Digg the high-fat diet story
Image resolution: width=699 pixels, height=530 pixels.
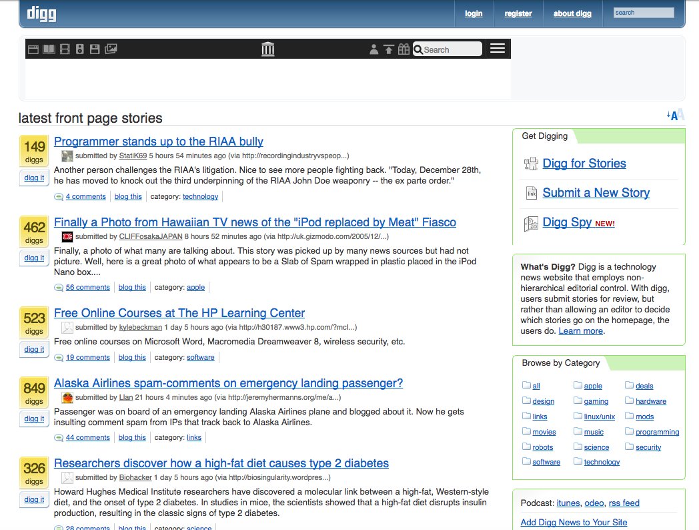(x=34, y=500)
